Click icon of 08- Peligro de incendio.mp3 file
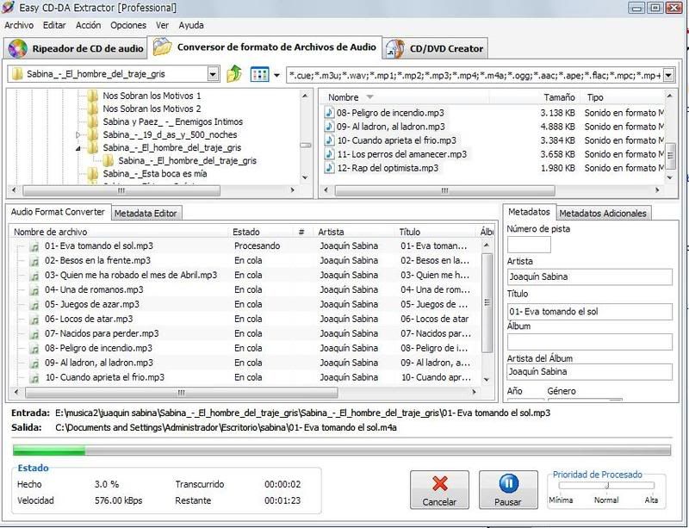 [x=329, y=113]
